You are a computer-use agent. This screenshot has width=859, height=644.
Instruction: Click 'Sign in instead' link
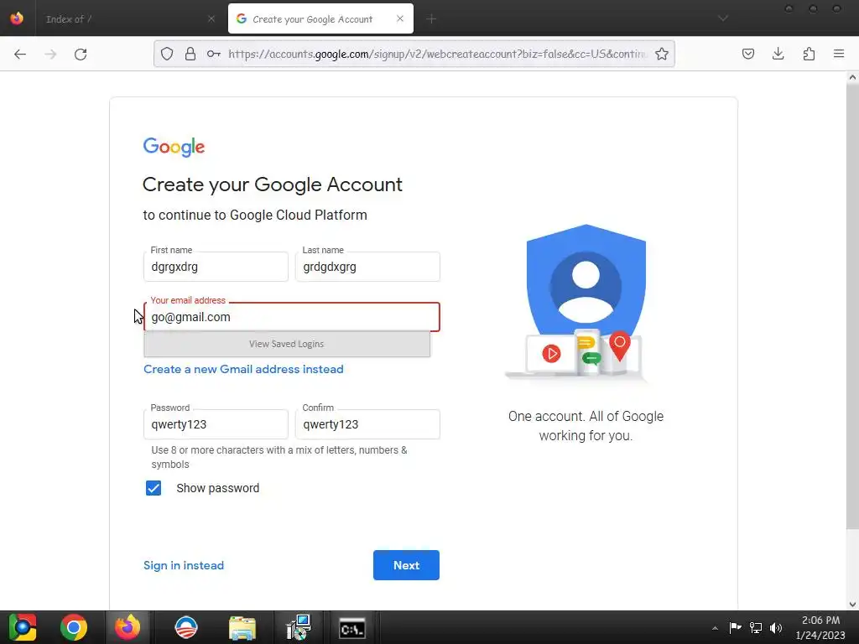click(x=184, y=565)
